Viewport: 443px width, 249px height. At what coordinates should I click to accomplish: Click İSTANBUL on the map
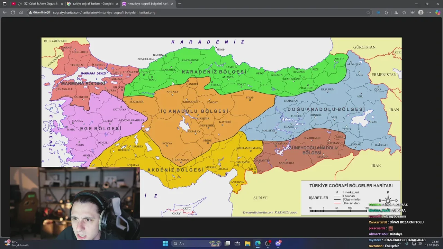point(99,65)
